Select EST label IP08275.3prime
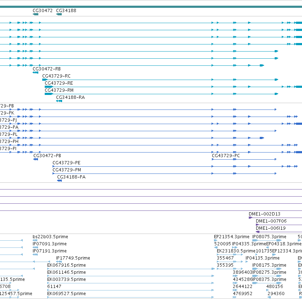 pyautogui.click(x=269, y=272)
